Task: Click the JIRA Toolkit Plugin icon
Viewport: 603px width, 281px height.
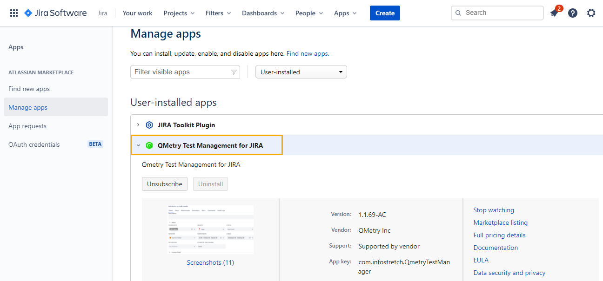Action: tap(149, 124)
